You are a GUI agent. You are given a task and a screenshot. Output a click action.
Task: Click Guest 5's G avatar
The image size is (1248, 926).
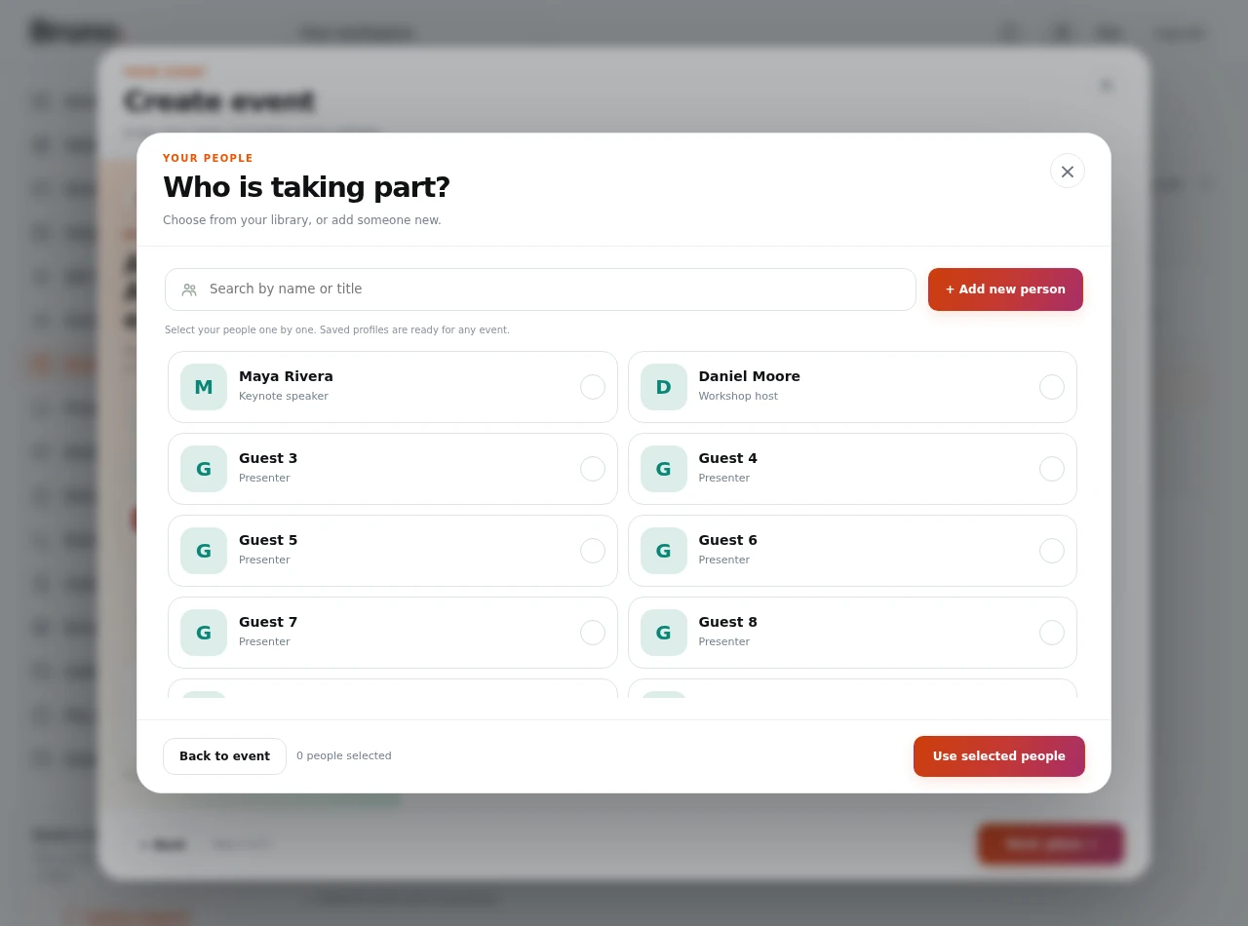click(x=204, y=551)
